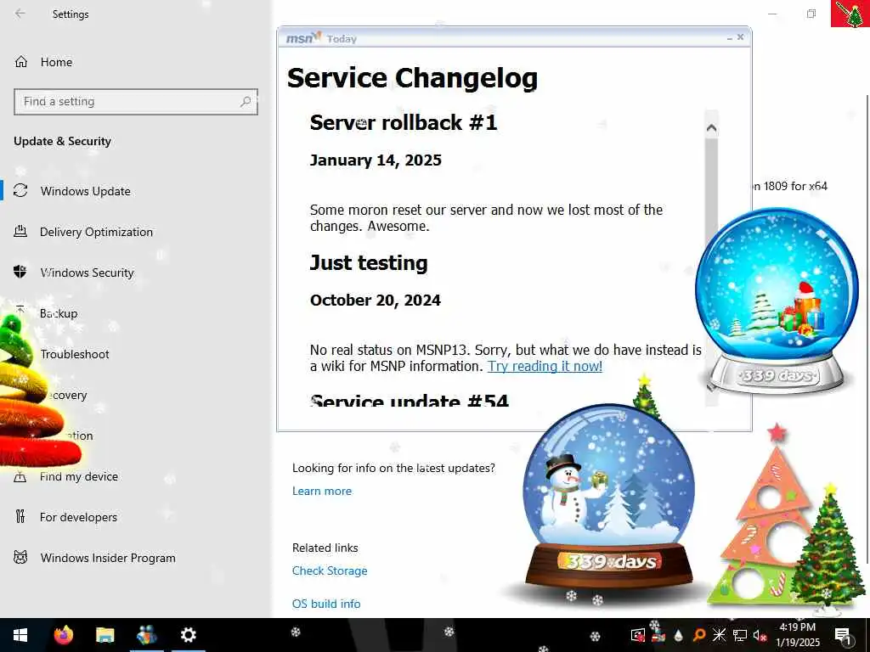Click the water drop tray icon
The image size is (870, 652).
tap(679, 635)
